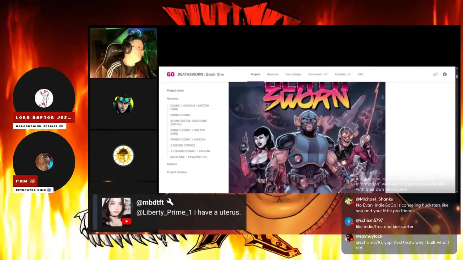The image size is (463, 260).
Task: Open COMIC + ASHCAN + SKETCH CARD reward
Action: click(x=190, y=107)
